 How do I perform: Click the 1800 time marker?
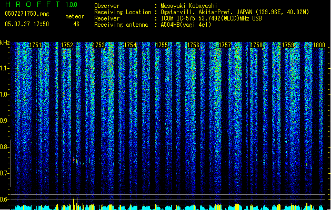pos(319,45)
